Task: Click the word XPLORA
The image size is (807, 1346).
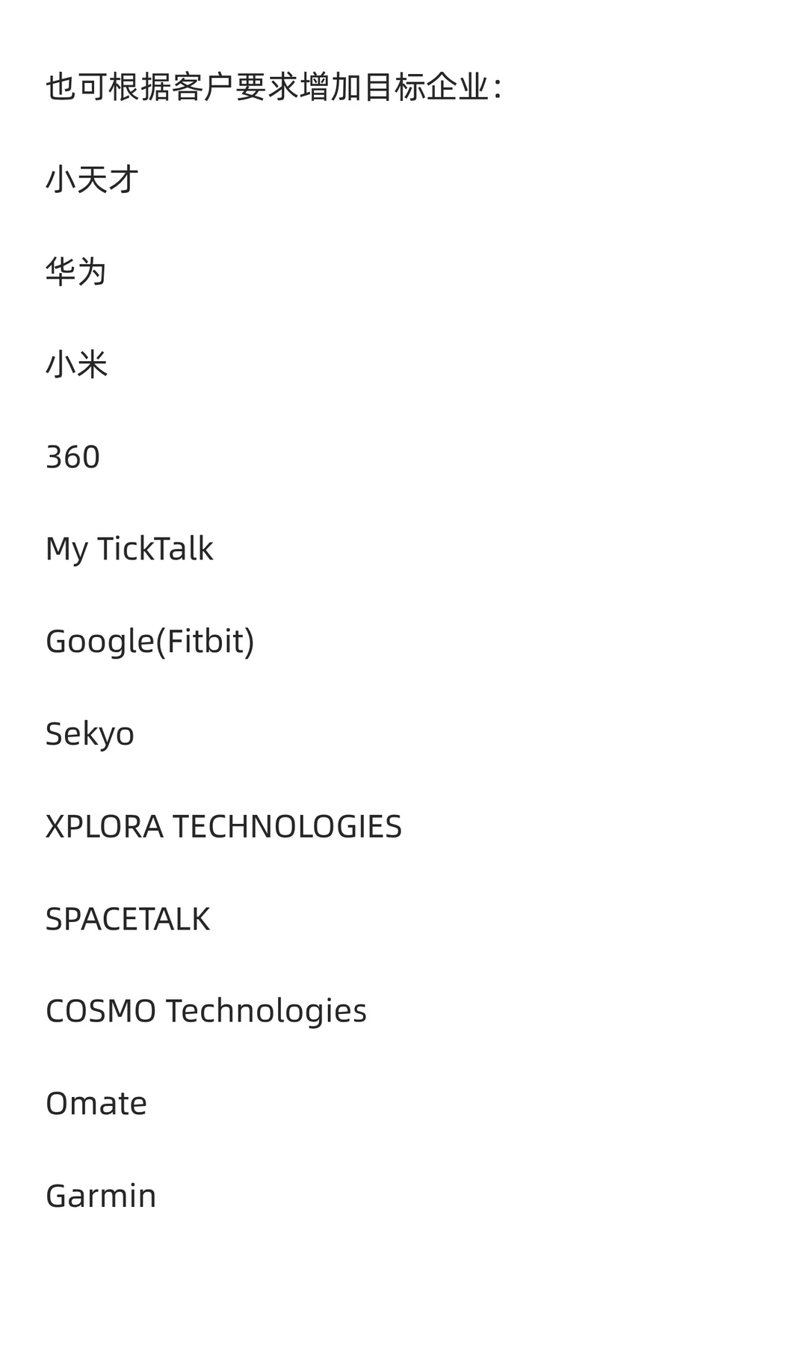Action: coord(105,826)
